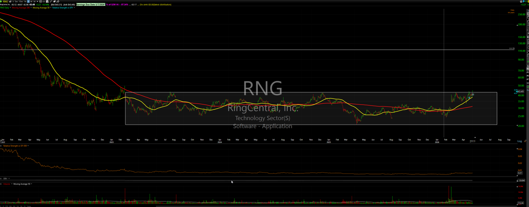This screenshot has width=529, height=207.
Task: Close the Relative Strength vs SP-500 pane
Action: [x=1, y=146]
